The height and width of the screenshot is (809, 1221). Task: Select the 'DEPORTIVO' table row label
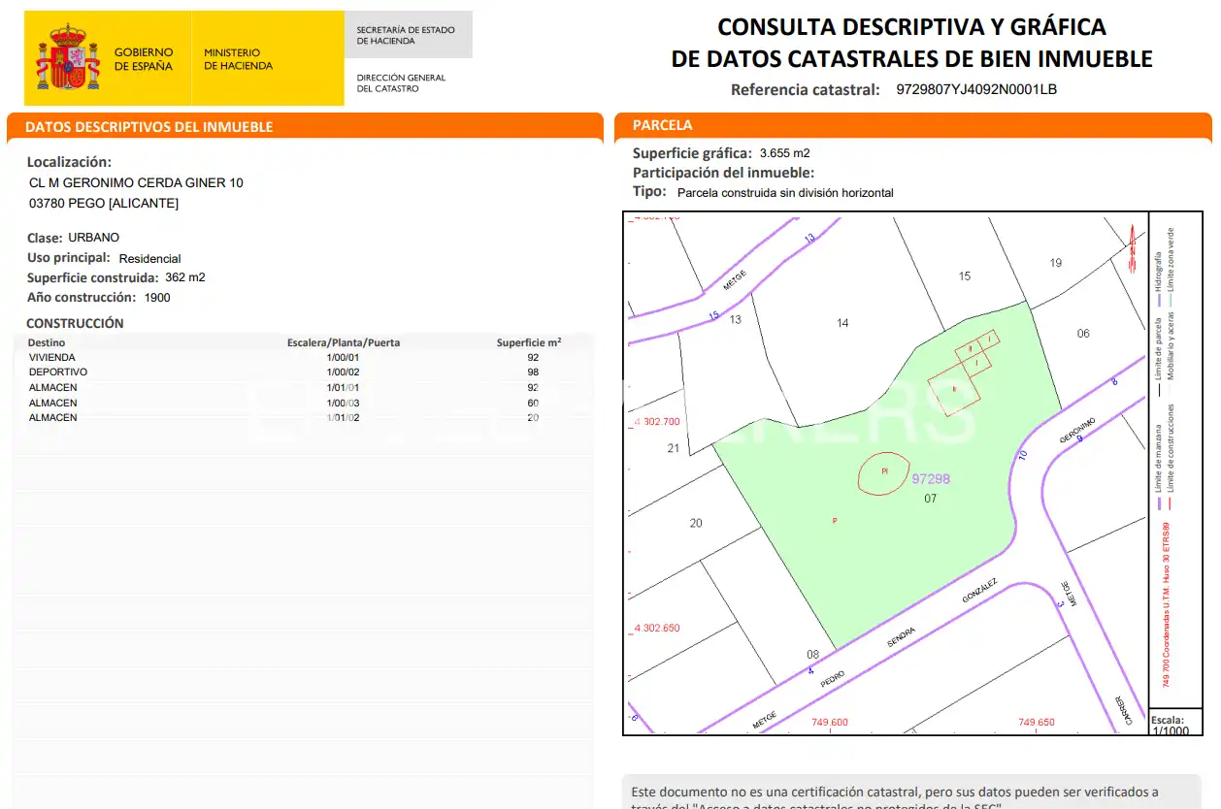[x=58, y=372]
